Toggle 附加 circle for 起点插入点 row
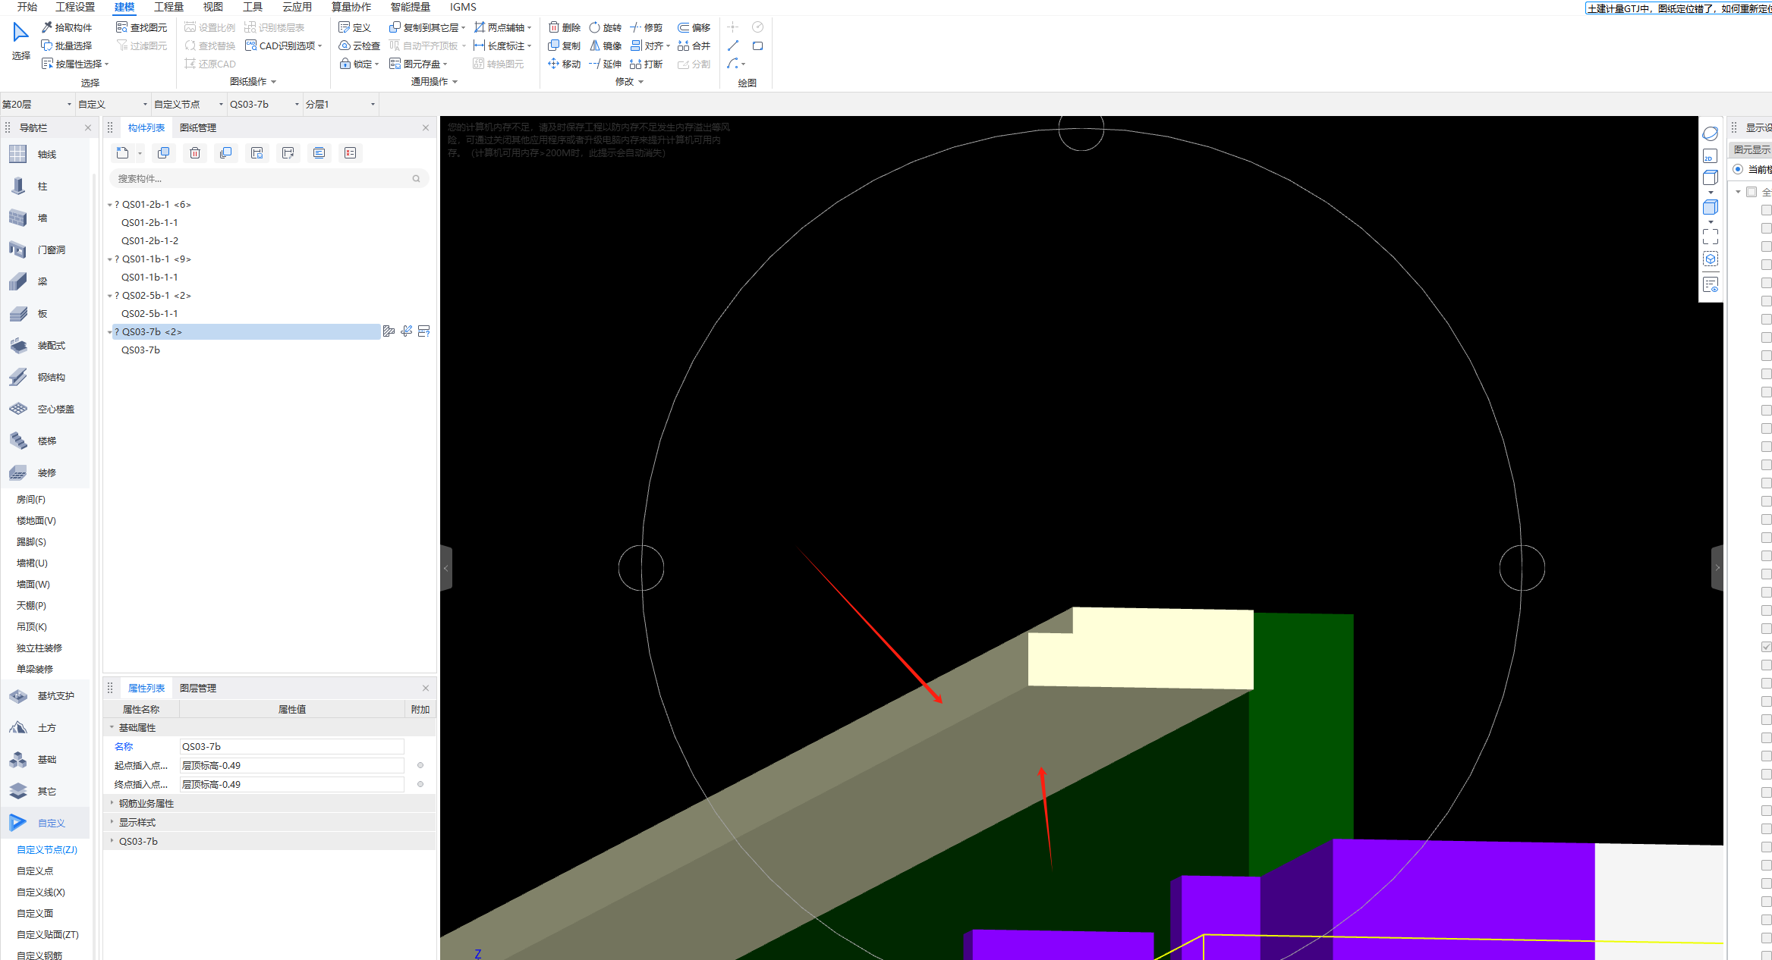This screenshot has width=1772, height=960. 420,765
